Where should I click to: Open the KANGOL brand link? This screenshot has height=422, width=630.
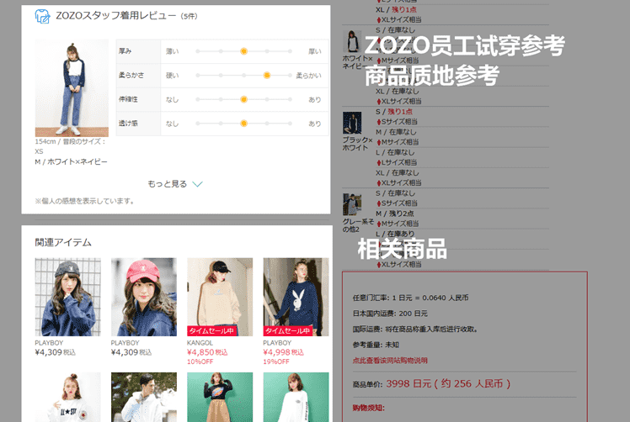(200, 343)
